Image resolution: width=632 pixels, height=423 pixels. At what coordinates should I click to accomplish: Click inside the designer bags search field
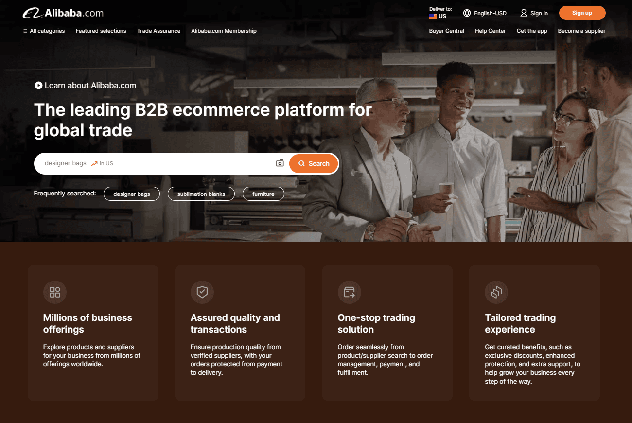coord(146,163)
